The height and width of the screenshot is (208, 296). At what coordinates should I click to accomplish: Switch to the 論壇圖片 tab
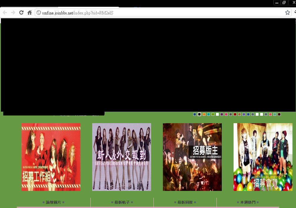pyautogui.click(x=53, y=202)
